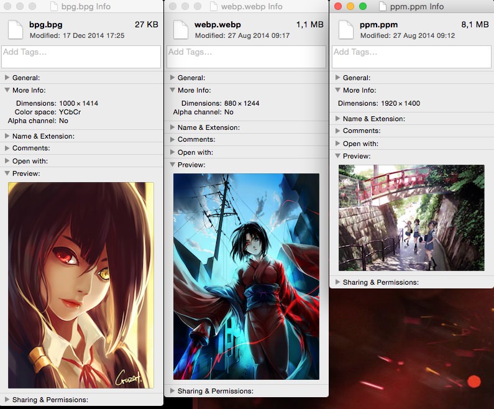The width and height of the screenshot is (494, 409).
Task: Click the 27 KB file size
Action: tap(147, 25)
